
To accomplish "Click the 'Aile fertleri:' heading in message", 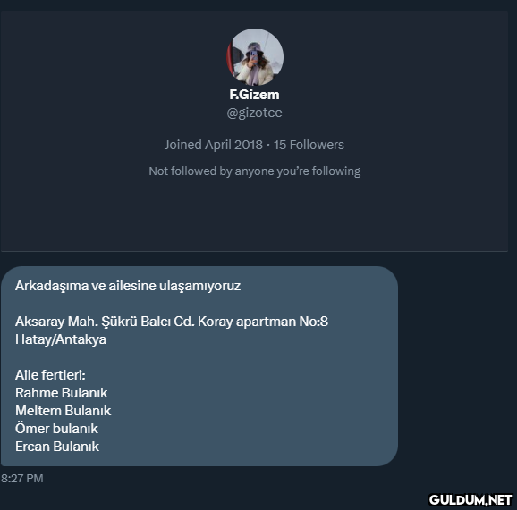I will pos(50,375).
